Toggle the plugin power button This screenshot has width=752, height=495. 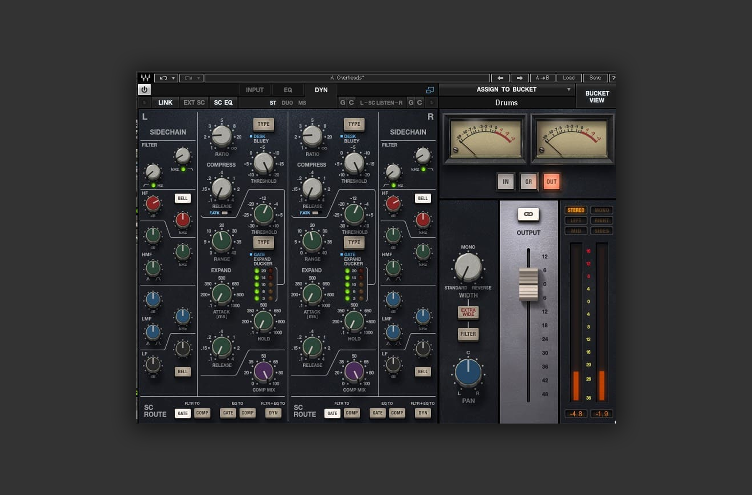[144, 89]
